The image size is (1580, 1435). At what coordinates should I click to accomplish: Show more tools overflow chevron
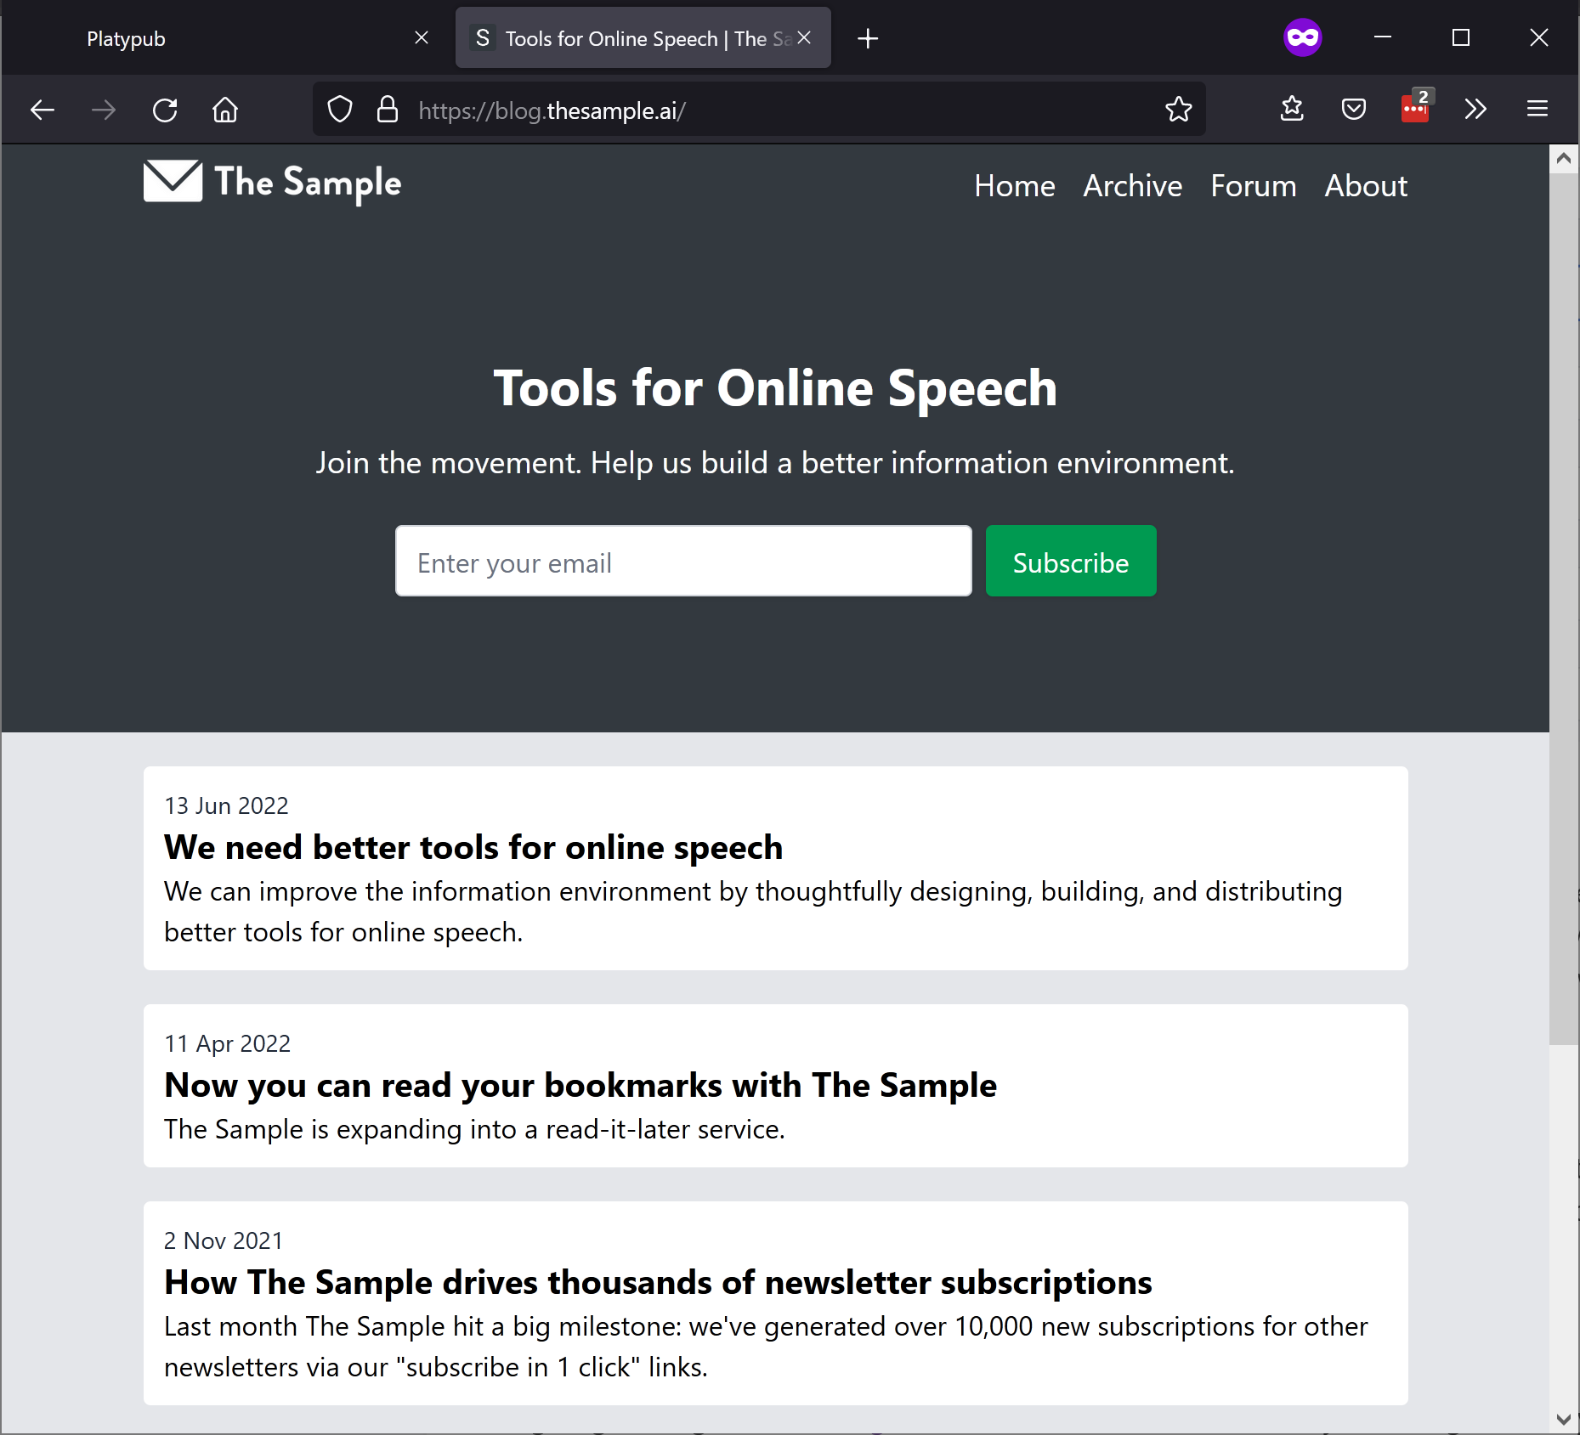[1475, 110]
